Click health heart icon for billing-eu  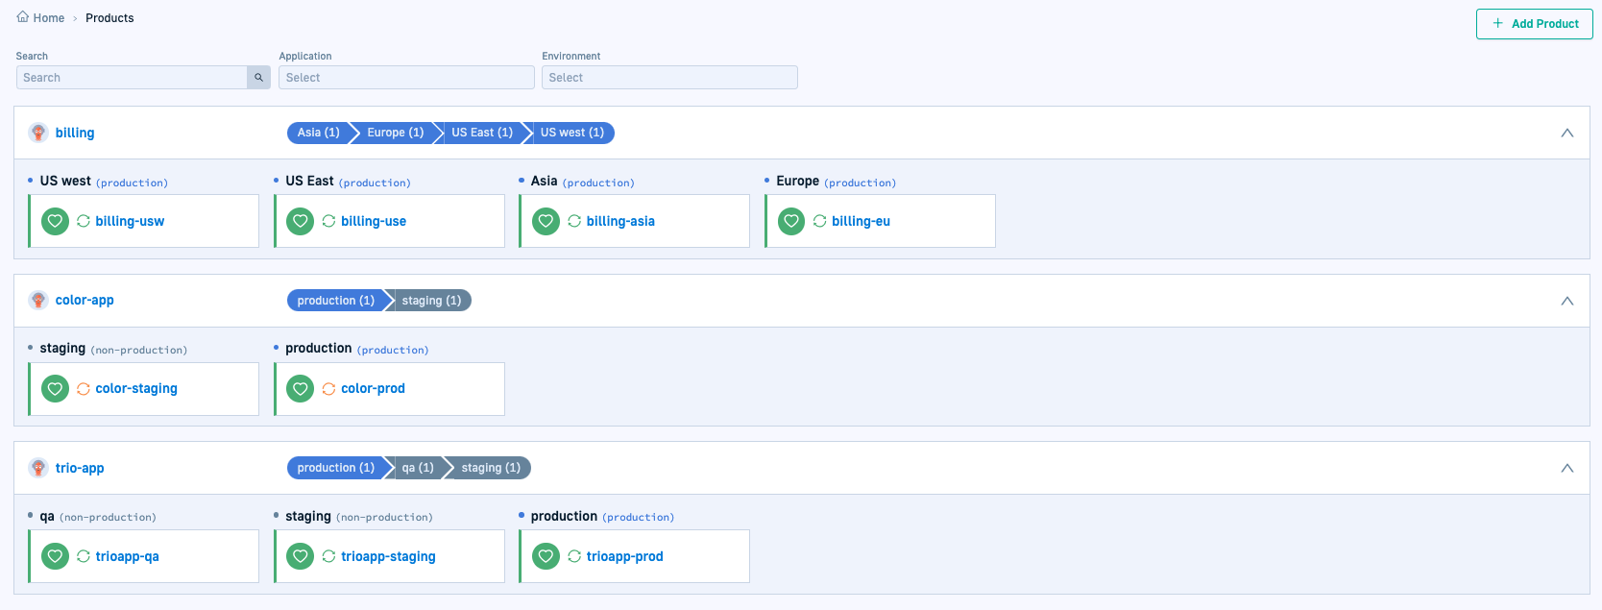coord(791,221)
